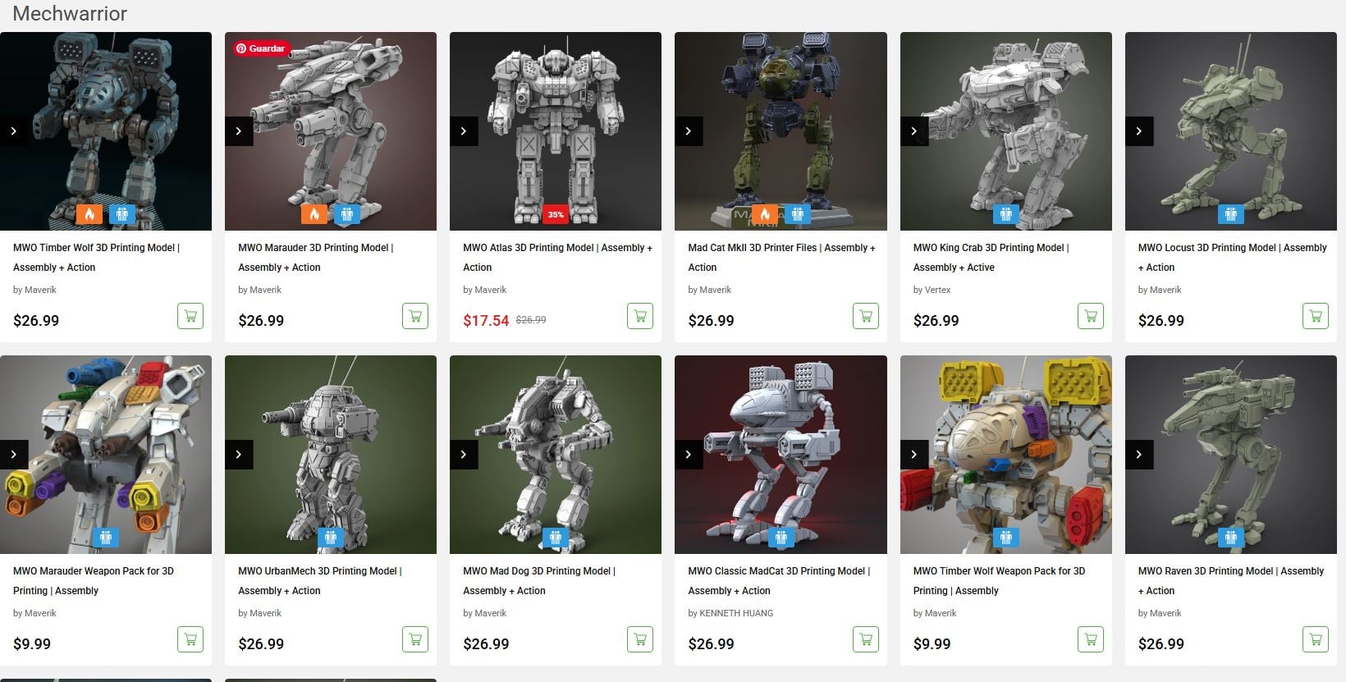This screenshot has height=682, width=1346.
Task: Show next image of Marauder Weapon Pack
Action: click(14, 455)
